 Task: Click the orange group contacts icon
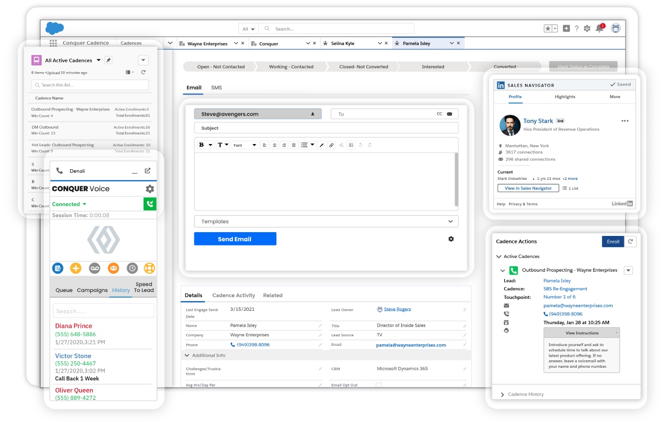[x=113, y=268]
